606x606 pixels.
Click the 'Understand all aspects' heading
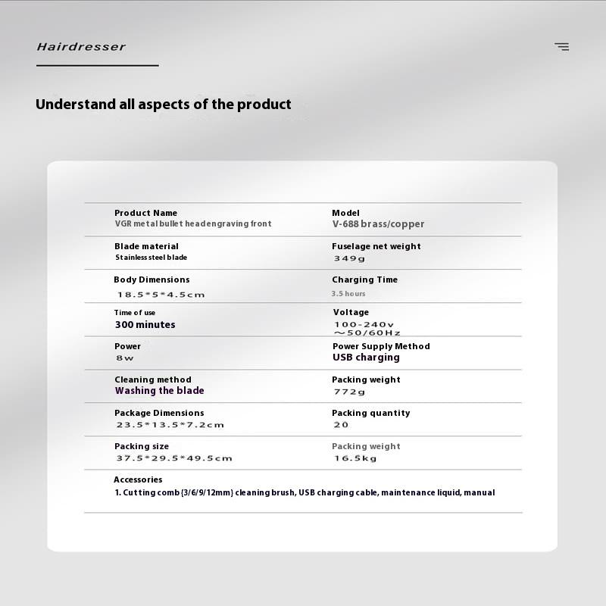pyautogui.click(x=163, y=105)
